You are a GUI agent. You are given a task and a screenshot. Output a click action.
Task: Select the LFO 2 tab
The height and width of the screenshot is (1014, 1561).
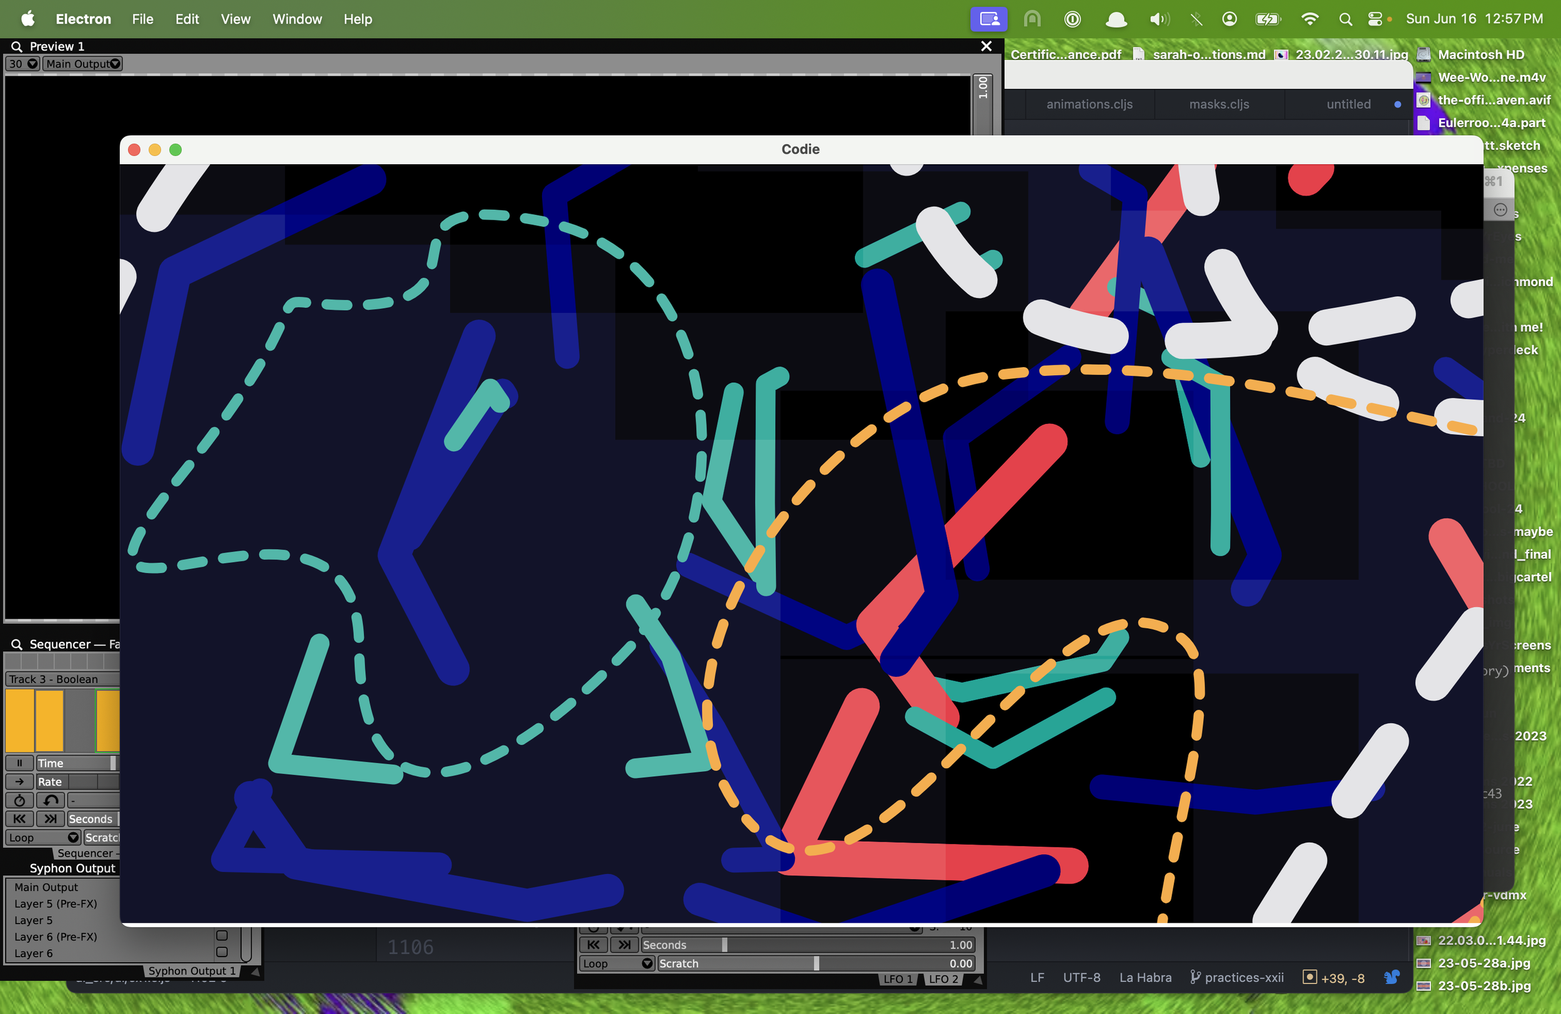click(943, 978)
